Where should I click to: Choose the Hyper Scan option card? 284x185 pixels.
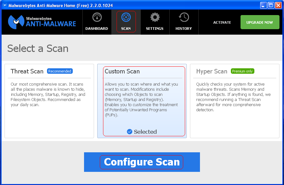[x=235, y=101]
